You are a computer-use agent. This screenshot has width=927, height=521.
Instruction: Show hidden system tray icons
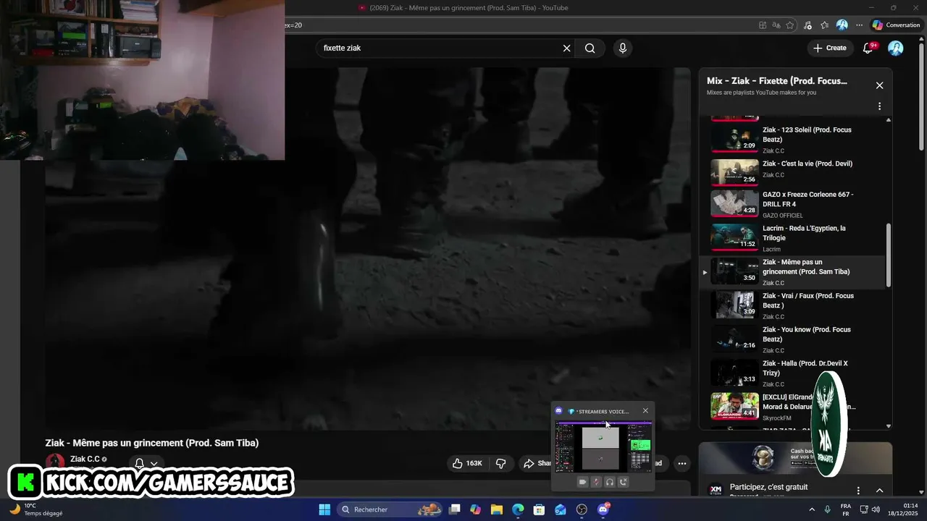coord(812,509)
